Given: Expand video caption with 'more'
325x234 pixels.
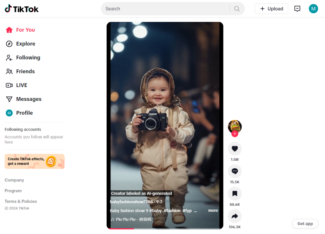Looking at the screenshot, I should [213, 211].
